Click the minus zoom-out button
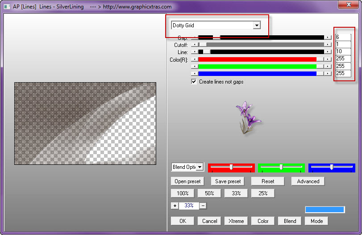The height and width of the screenshot is (235, 362). point(203,206)
